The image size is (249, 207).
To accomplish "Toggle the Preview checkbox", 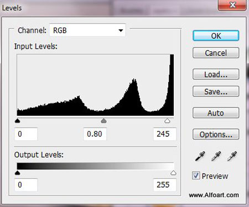I will coord(196,175).
